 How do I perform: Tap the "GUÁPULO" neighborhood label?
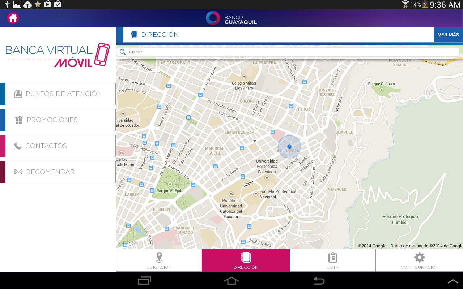point(344,132)
